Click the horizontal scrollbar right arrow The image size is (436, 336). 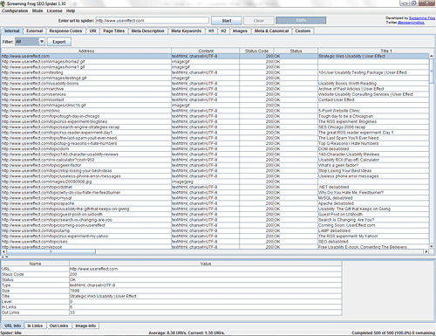[x=426, y=251]
